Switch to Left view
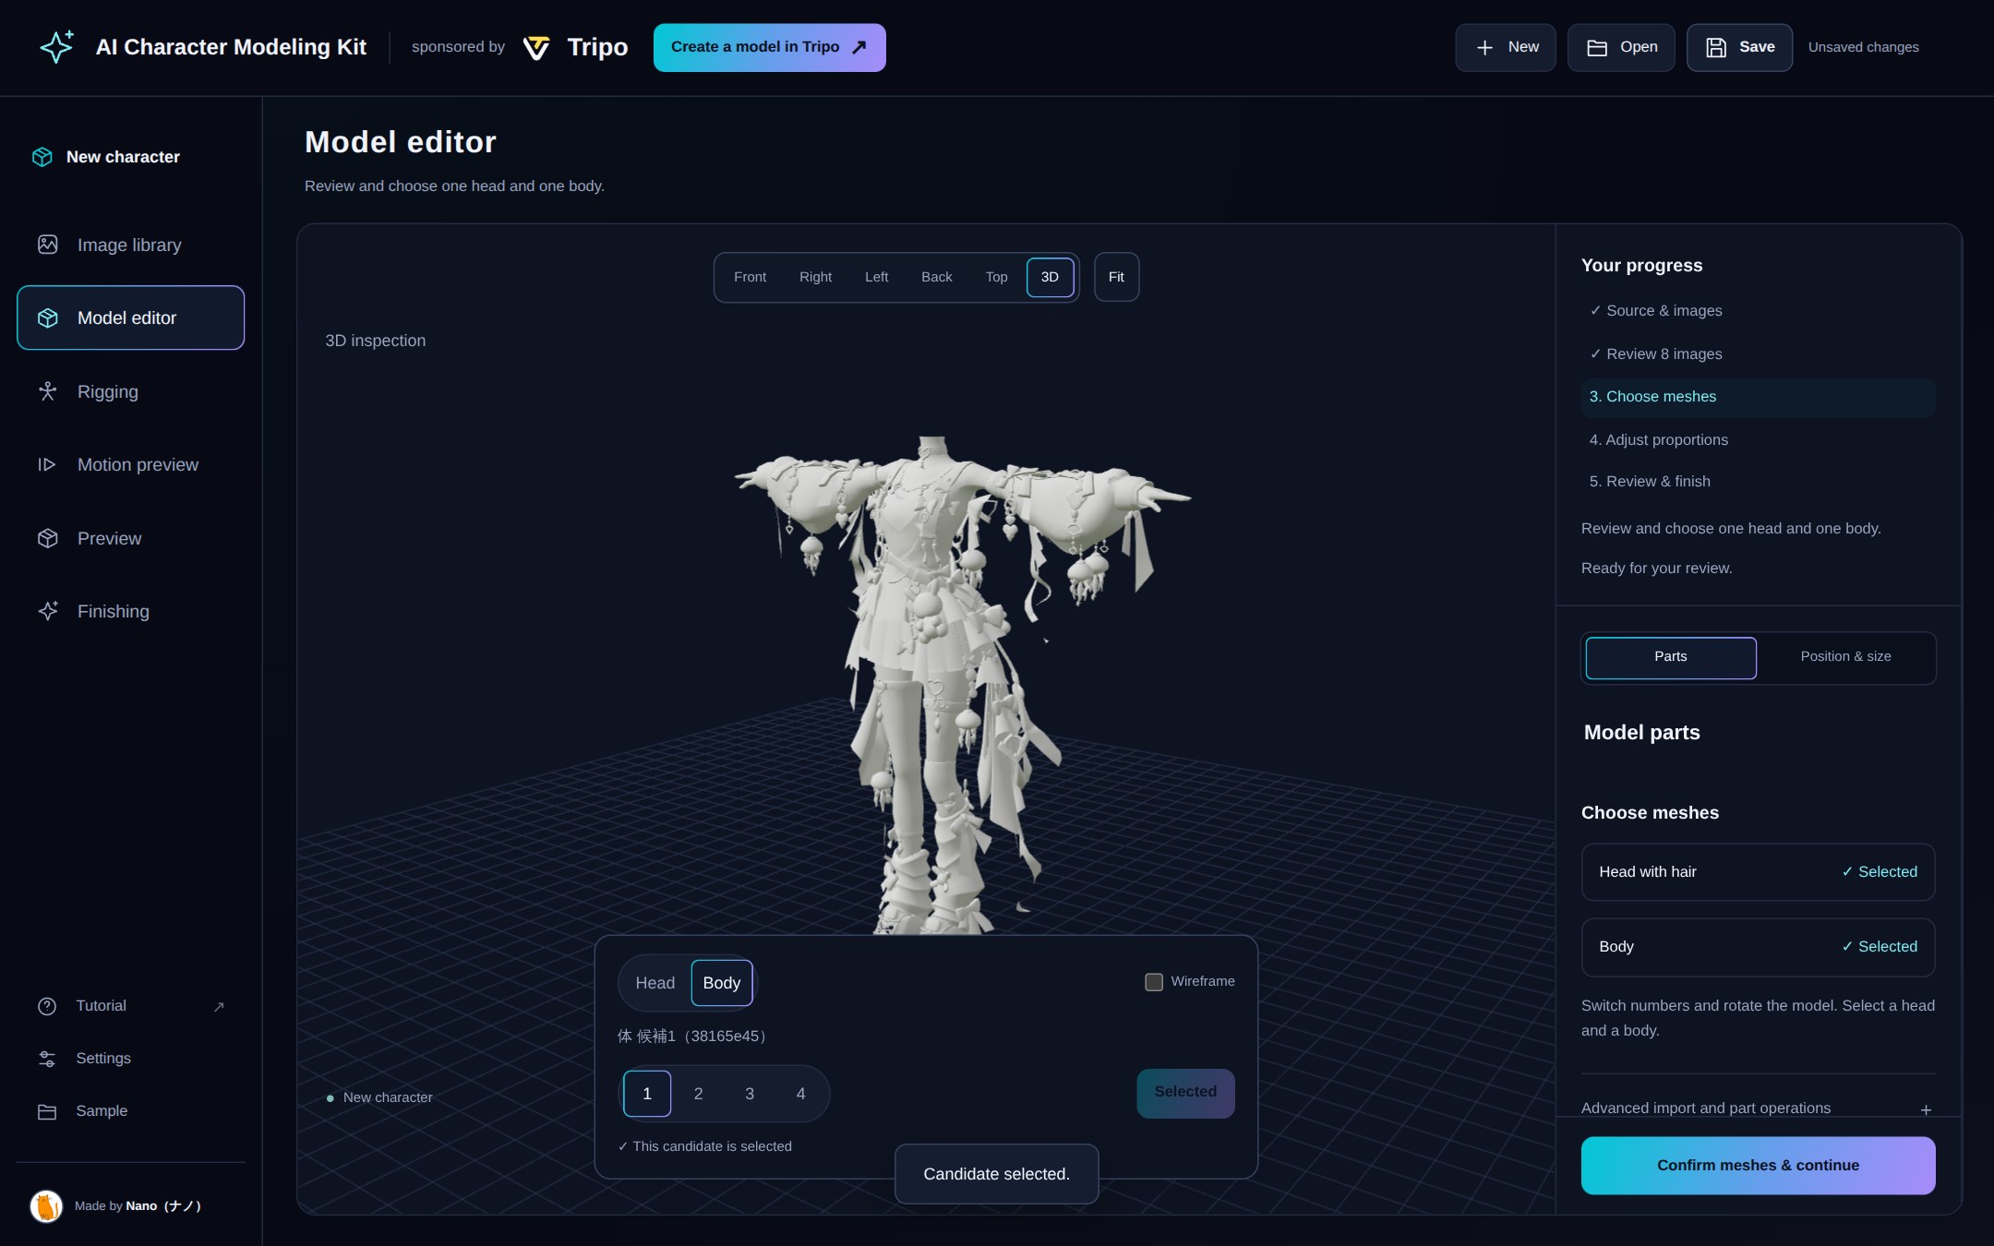This screenshot has width=1994, height=1246. tap(876, 277)
